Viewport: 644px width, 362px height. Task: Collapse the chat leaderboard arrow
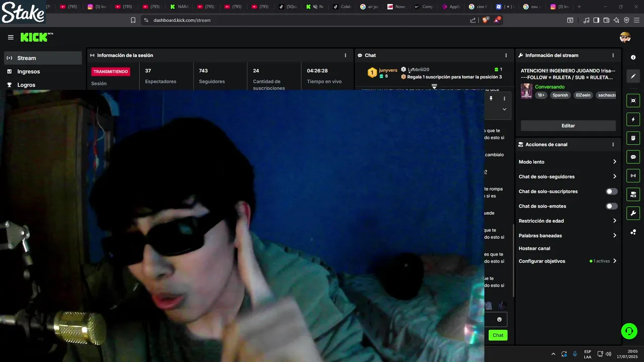click(x=434, y=86)
